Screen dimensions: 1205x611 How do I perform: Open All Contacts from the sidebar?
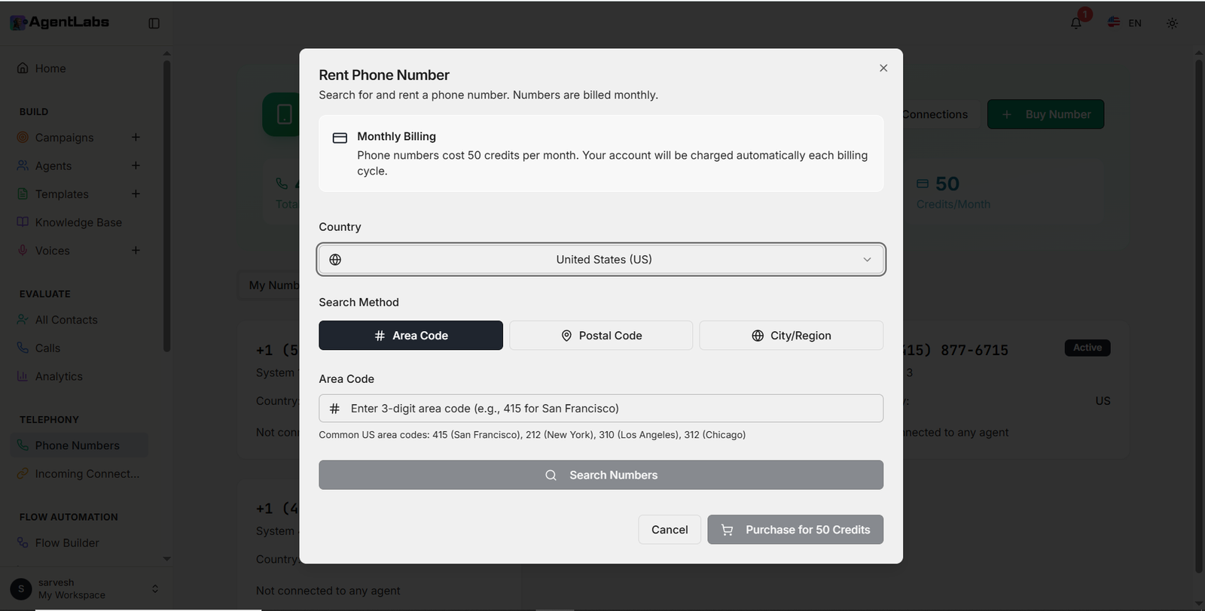click(x=66, y=319)
